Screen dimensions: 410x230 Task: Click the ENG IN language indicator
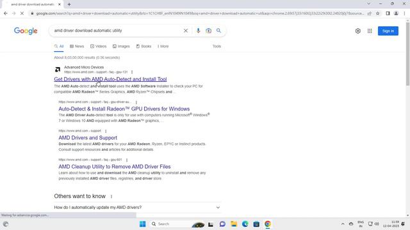361,224
